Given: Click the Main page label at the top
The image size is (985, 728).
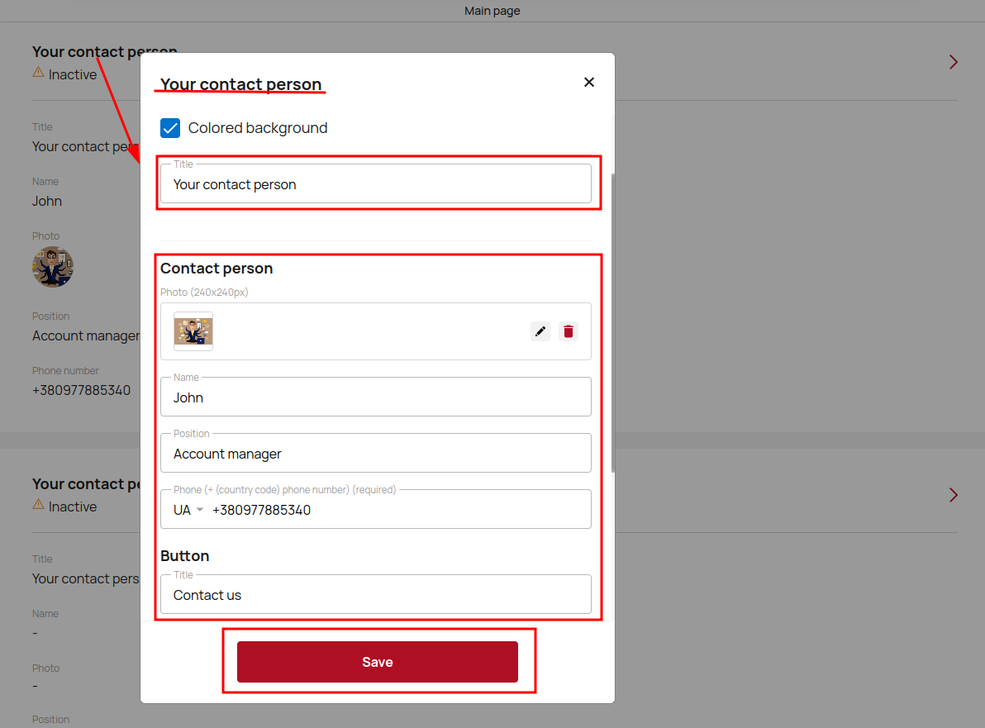Looking at the screenshot, I should [x=492, y=11].
